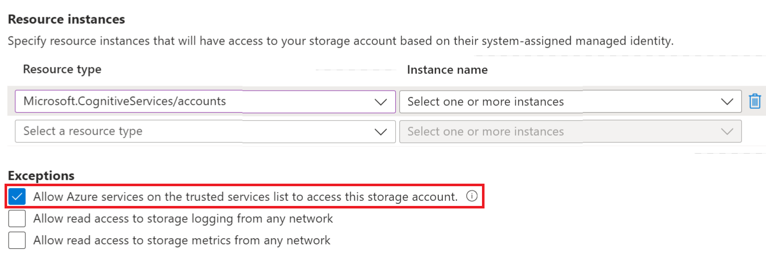Viewport: 766px width, 254px height.
Task: Click the greyed-out chevron in second row's instance field
Action: tap(727, 132)
